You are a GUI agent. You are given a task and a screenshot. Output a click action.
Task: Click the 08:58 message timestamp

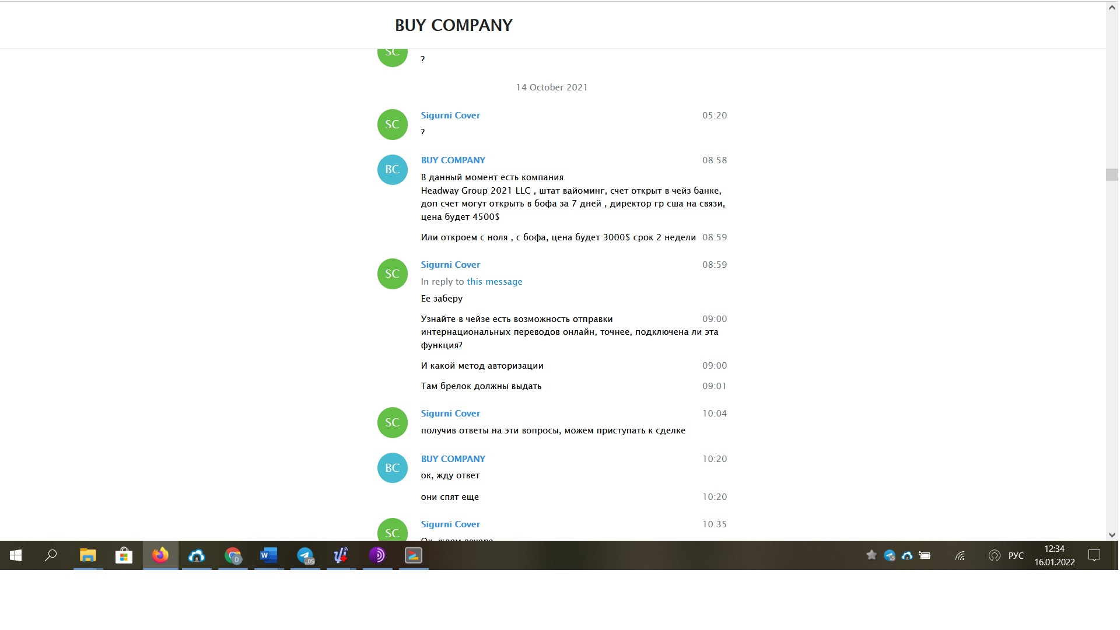tap(715, 160)
